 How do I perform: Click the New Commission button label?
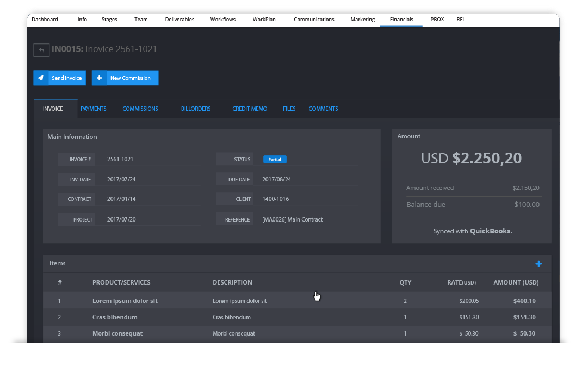coord(131,78)
